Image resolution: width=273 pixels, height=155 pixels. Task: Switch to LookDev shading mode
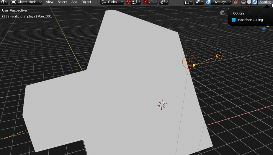[255, 2]
